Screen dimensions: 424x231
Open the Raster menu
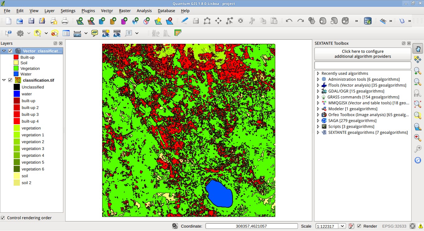click(125, 11)
